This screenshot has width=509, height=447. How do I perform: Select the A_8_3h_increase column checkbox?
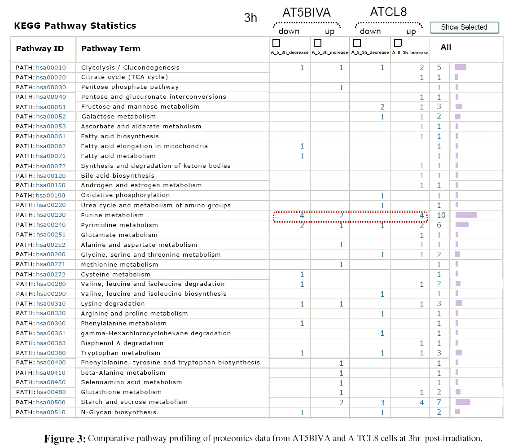pos(397,43)
